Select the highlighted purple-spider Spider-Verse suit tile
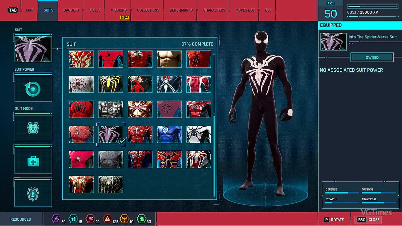The width and height of the screenshot is (402, 226). (x=111, y=134)
